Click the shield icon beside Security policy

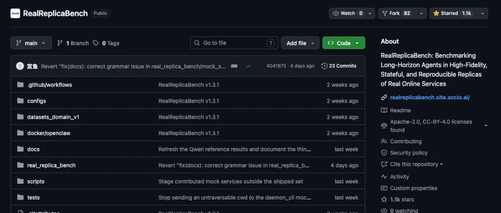(384, 153)
